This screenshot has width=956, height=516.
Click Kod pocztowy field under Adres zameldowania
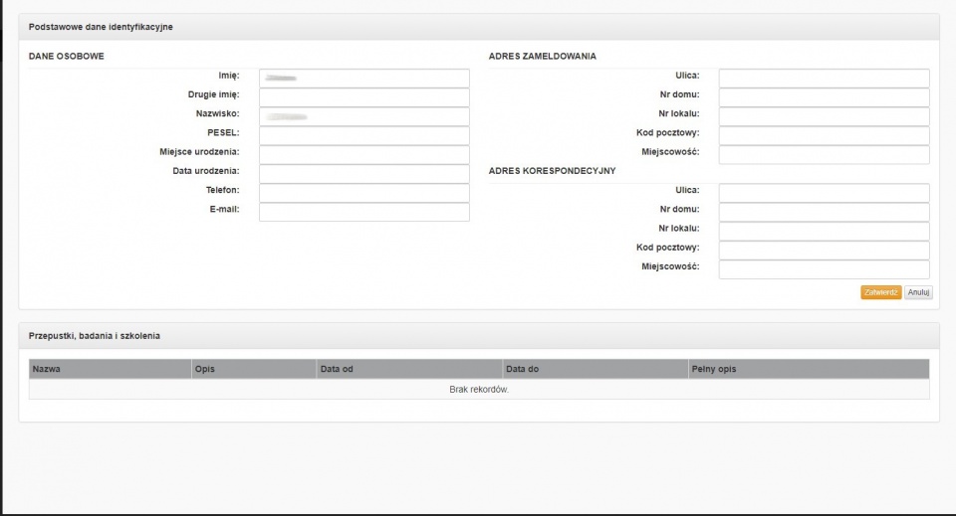coord(825,135)
